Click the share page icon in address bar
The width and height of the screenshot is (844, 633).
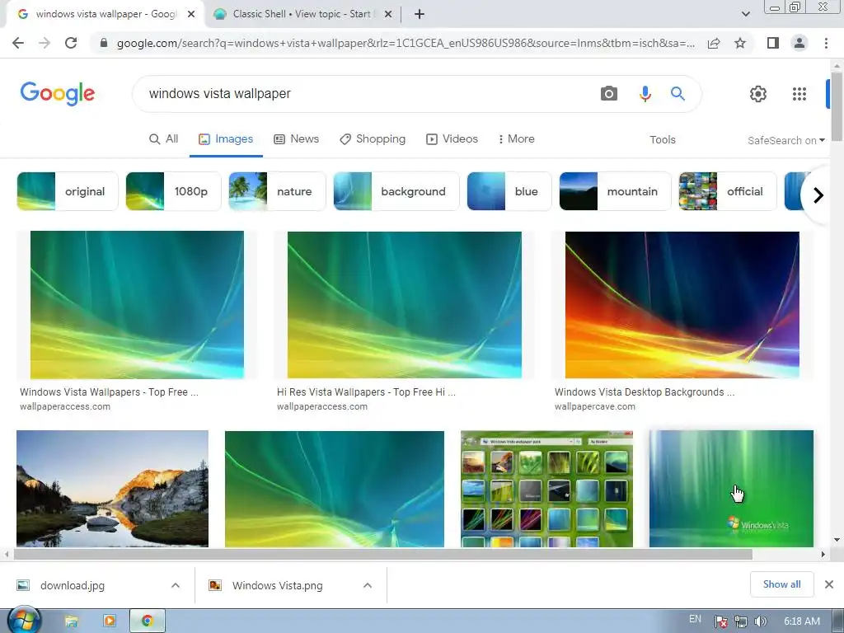click(714, 43)
